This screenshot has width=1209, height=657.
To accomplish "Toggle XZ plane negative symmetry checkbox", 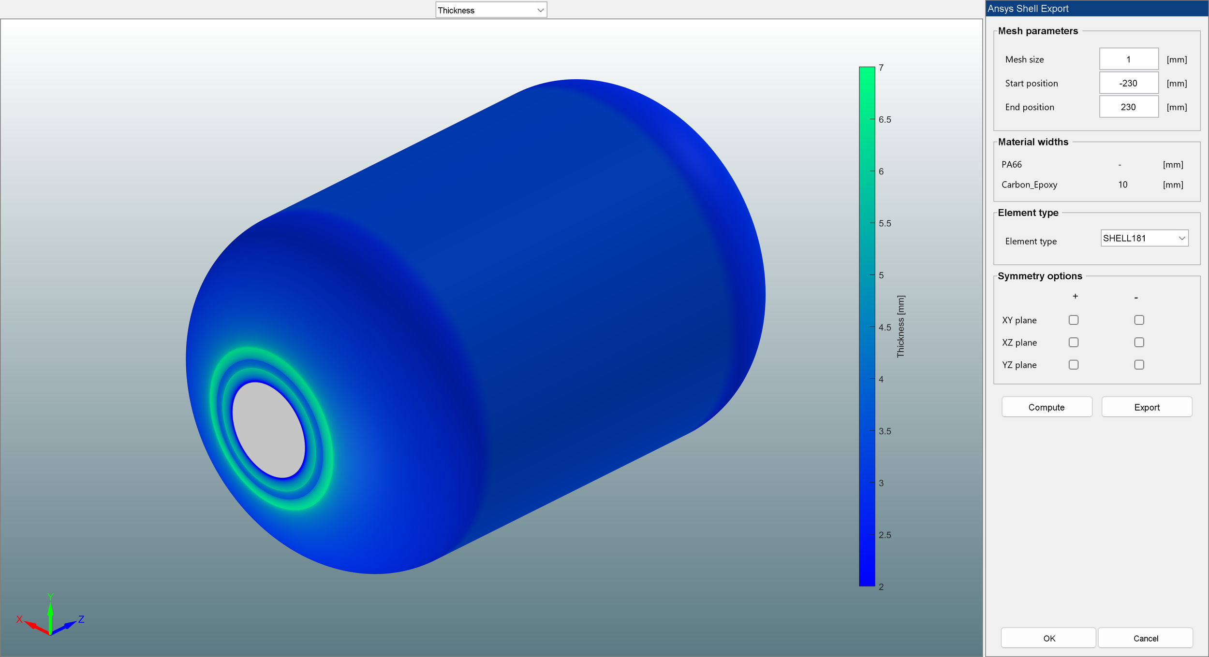I will pyautogui.click(x=1139, y=343).
